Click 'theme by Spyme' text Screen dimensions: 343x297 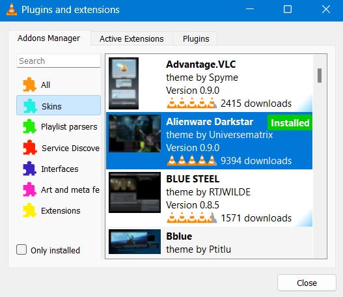202,78
